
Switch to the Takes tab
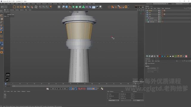tap(151, 6)
